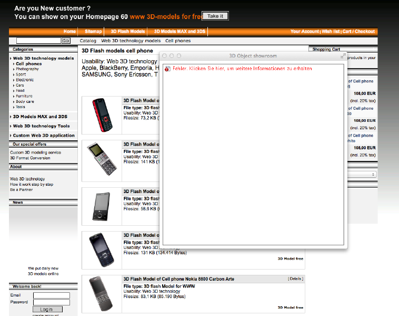Click the red error icon in showroom popup
Image resolution: width=399 pixels, height=316 pixels.
tap(167, 69)
